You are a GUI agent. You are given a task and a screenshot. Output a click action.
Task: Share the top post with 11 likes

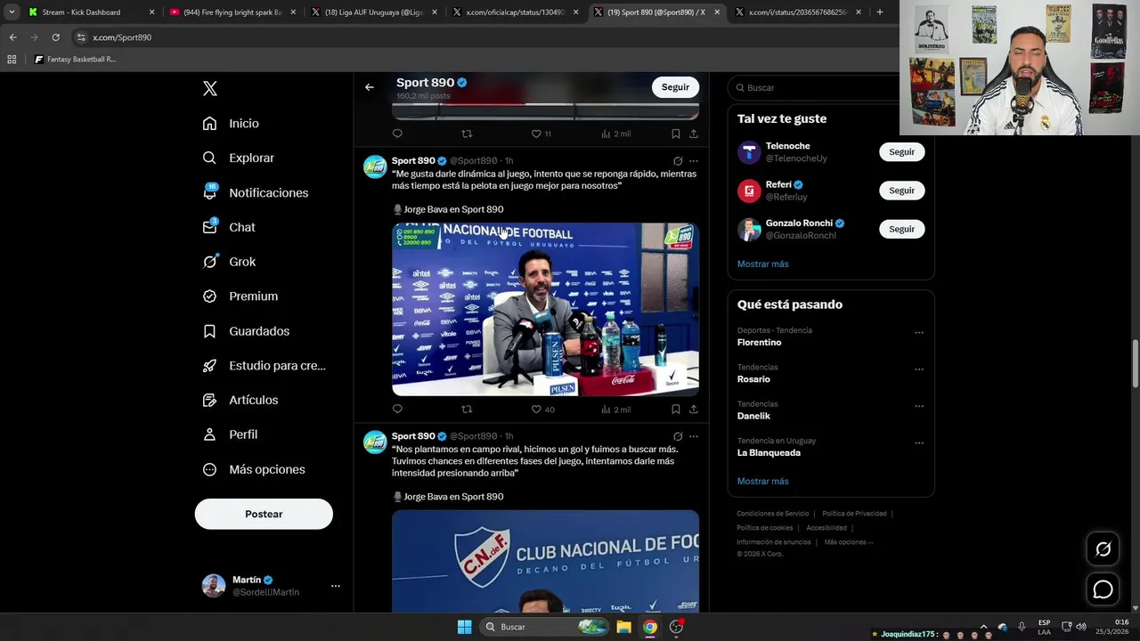point(694,134)
